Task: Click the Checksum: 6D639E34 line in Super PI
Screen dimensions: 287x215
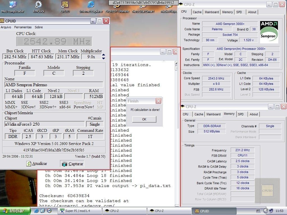Action: [64, 196]
